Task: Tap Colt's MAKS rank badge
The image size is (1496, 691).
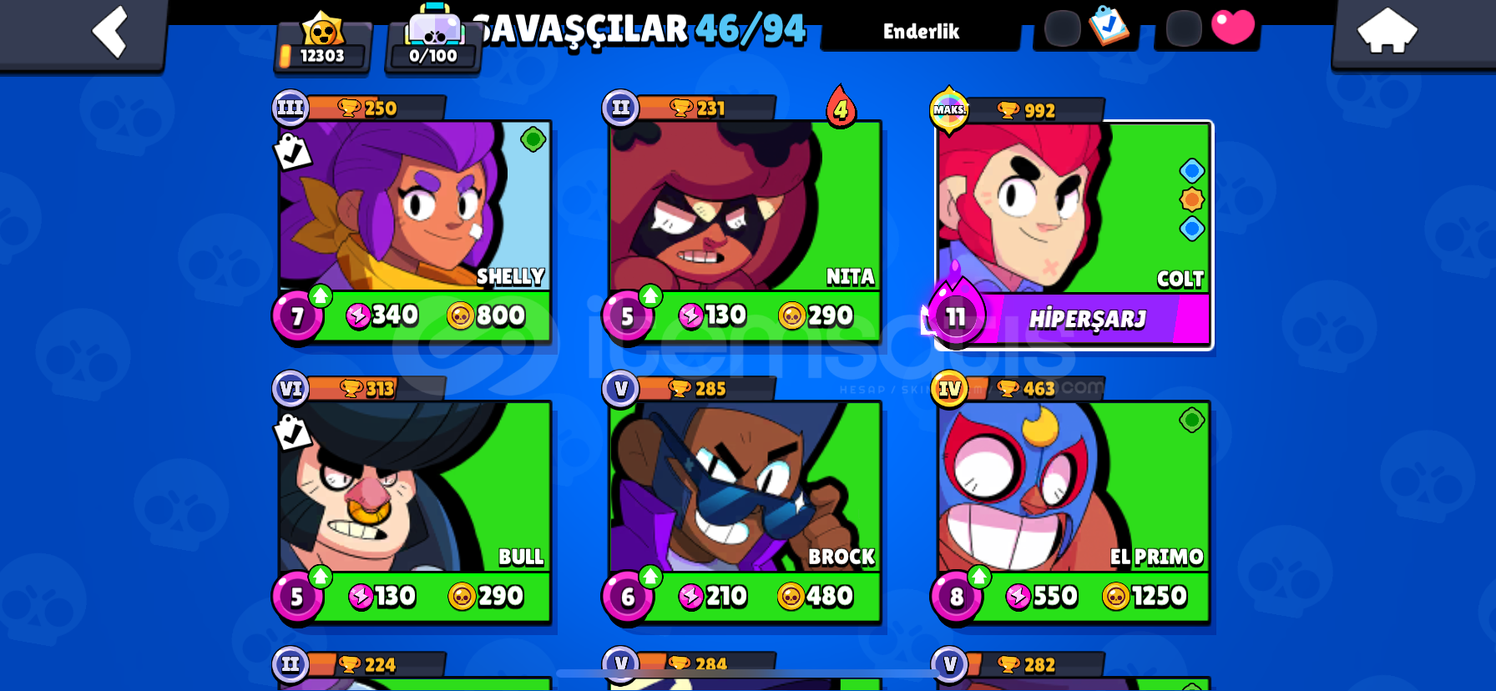Action: (949, 109)
